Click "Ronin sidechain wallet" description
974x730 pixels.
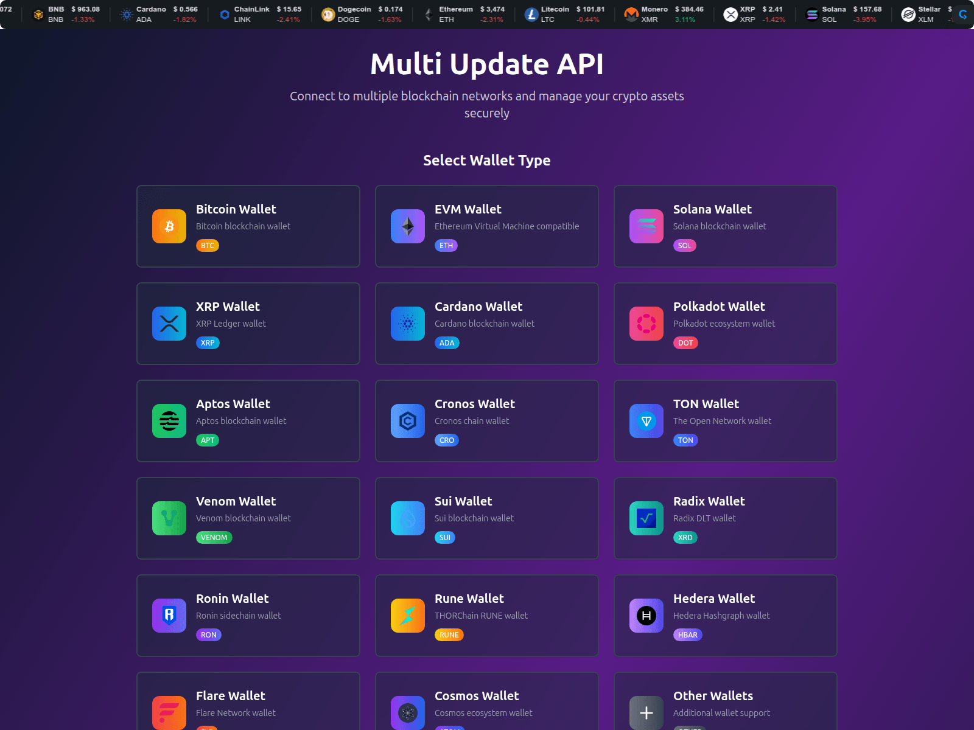pos(239,616)
